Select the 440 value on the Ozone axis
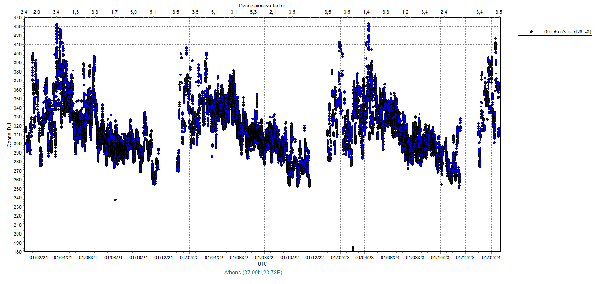Image resolution: width=599 pixels, height=284 pixels. [x=17, y=18]
